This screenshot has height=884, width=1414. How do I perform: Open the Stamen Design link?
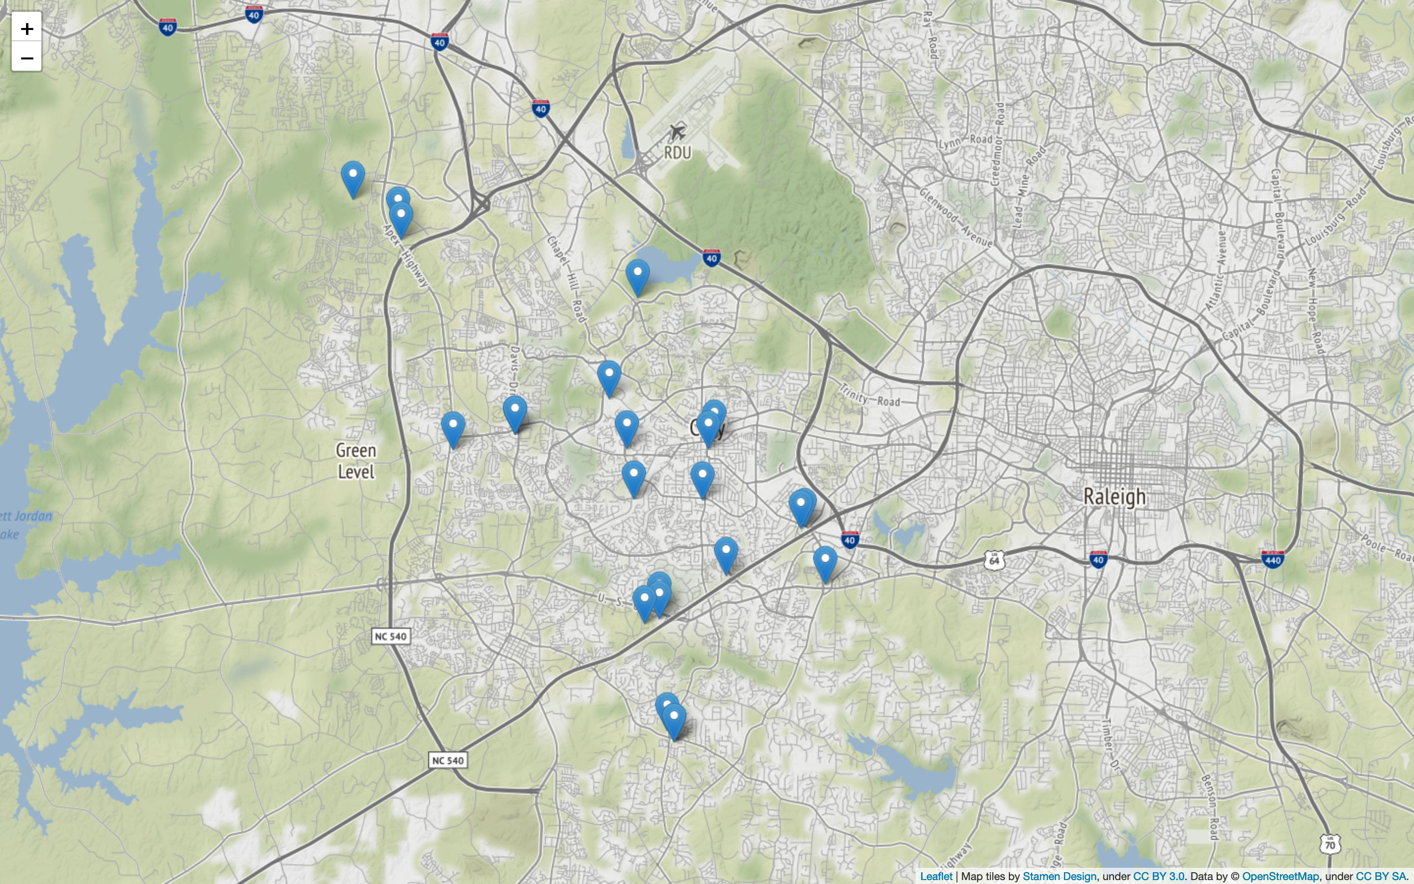point(1060,876)
